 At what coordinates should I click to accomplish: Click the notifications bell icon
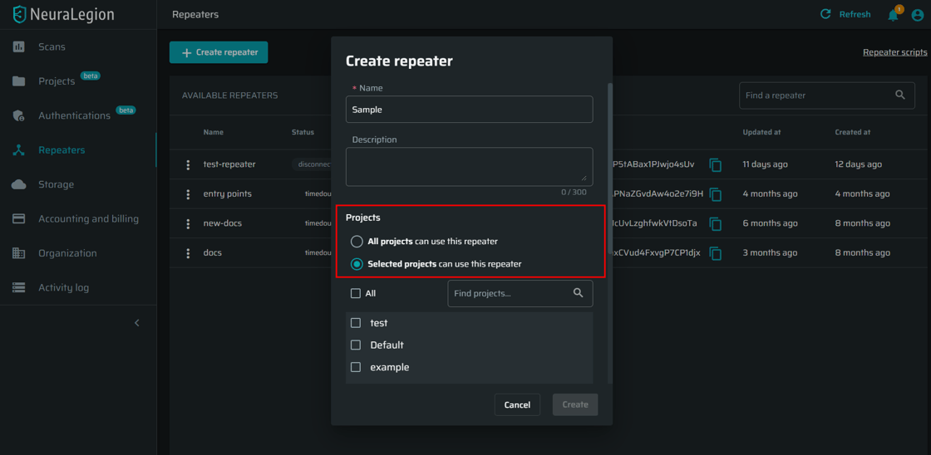click(x=893, y=15)
